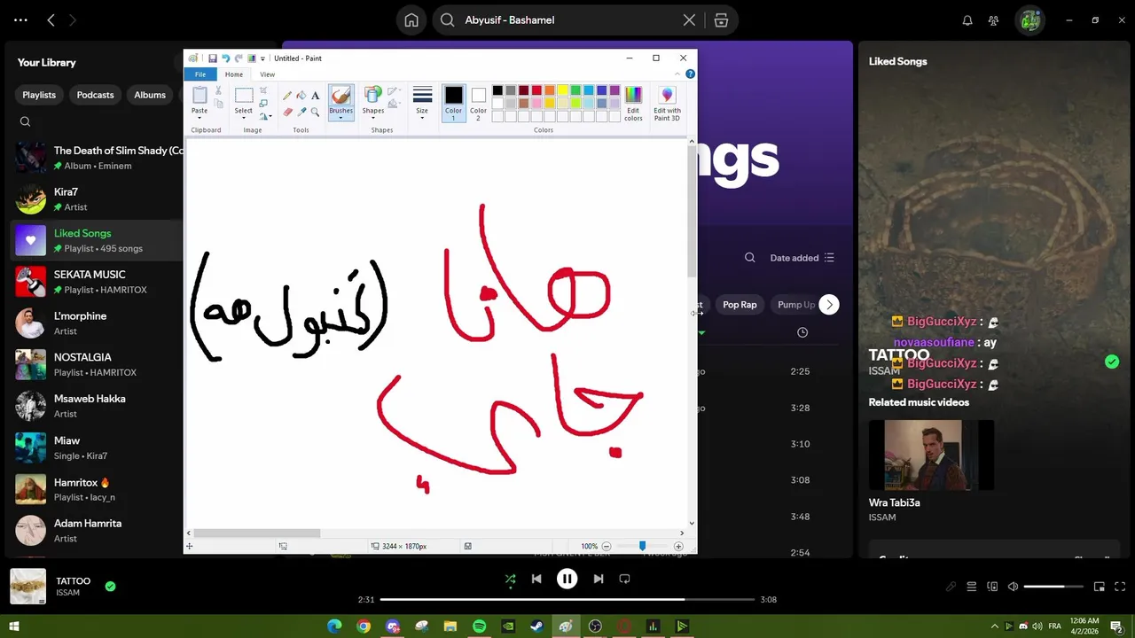Collapse the Paint ribbon chevron
Viewport: 1135px width, 638px height.
point(678,74)
